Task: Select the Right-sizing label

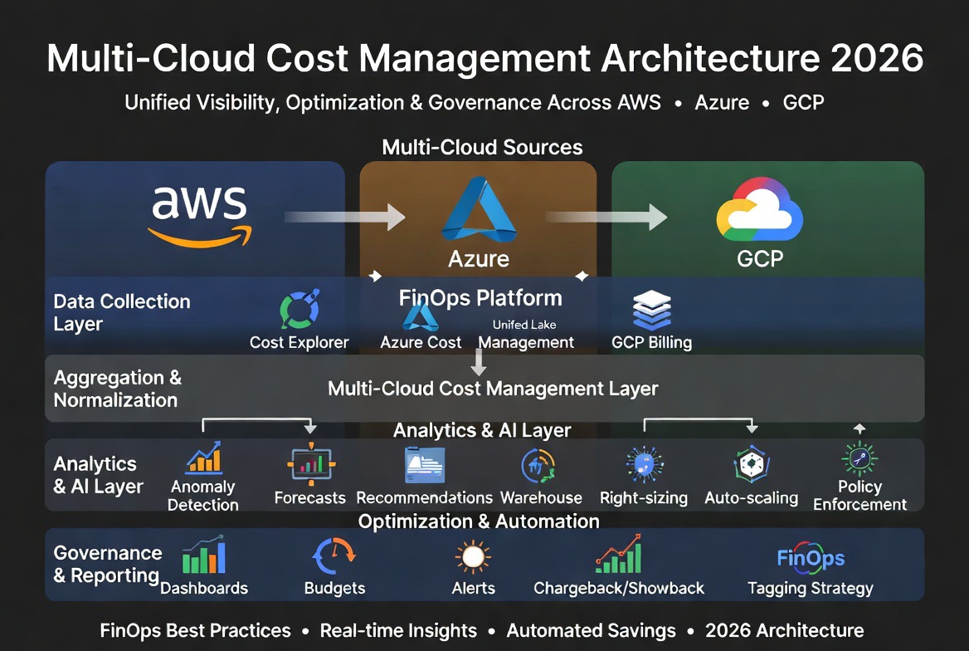Action: pos(643,498)
